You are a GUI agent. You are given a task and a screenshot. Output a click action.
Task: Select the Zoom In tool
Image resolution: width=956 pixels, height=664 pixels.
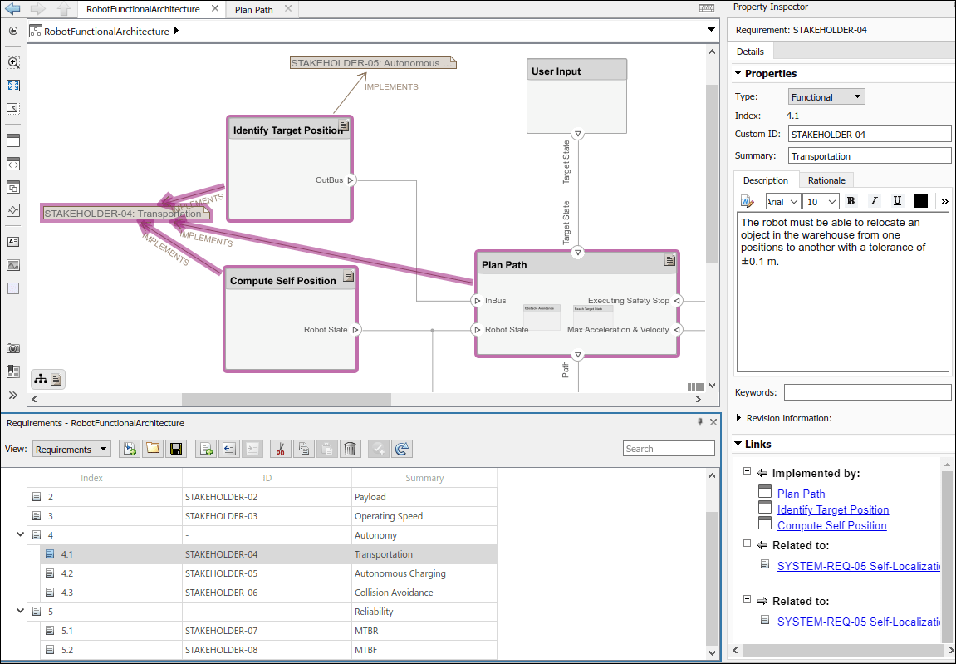click(x=12, y=62)
